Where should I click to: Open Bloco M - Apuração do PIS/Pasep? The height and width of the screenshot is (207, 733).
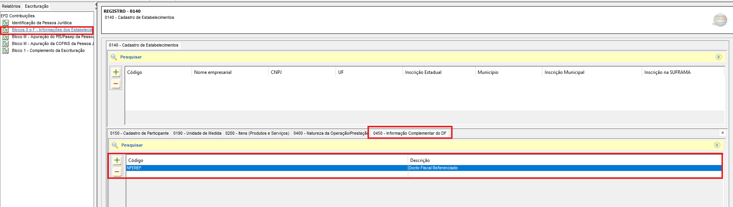click(x=52, y=37)
